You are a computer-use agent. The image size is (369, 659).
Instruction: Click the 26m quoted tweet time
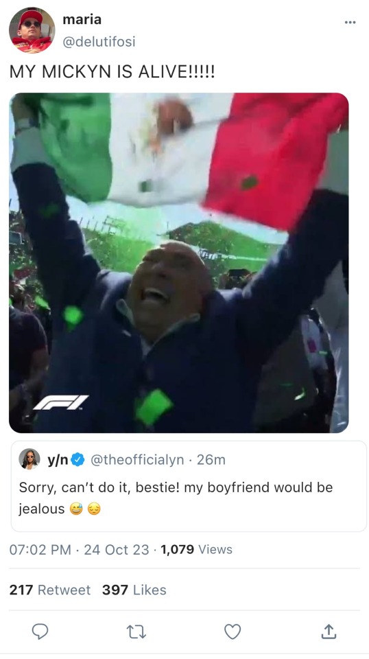[211, 460]
